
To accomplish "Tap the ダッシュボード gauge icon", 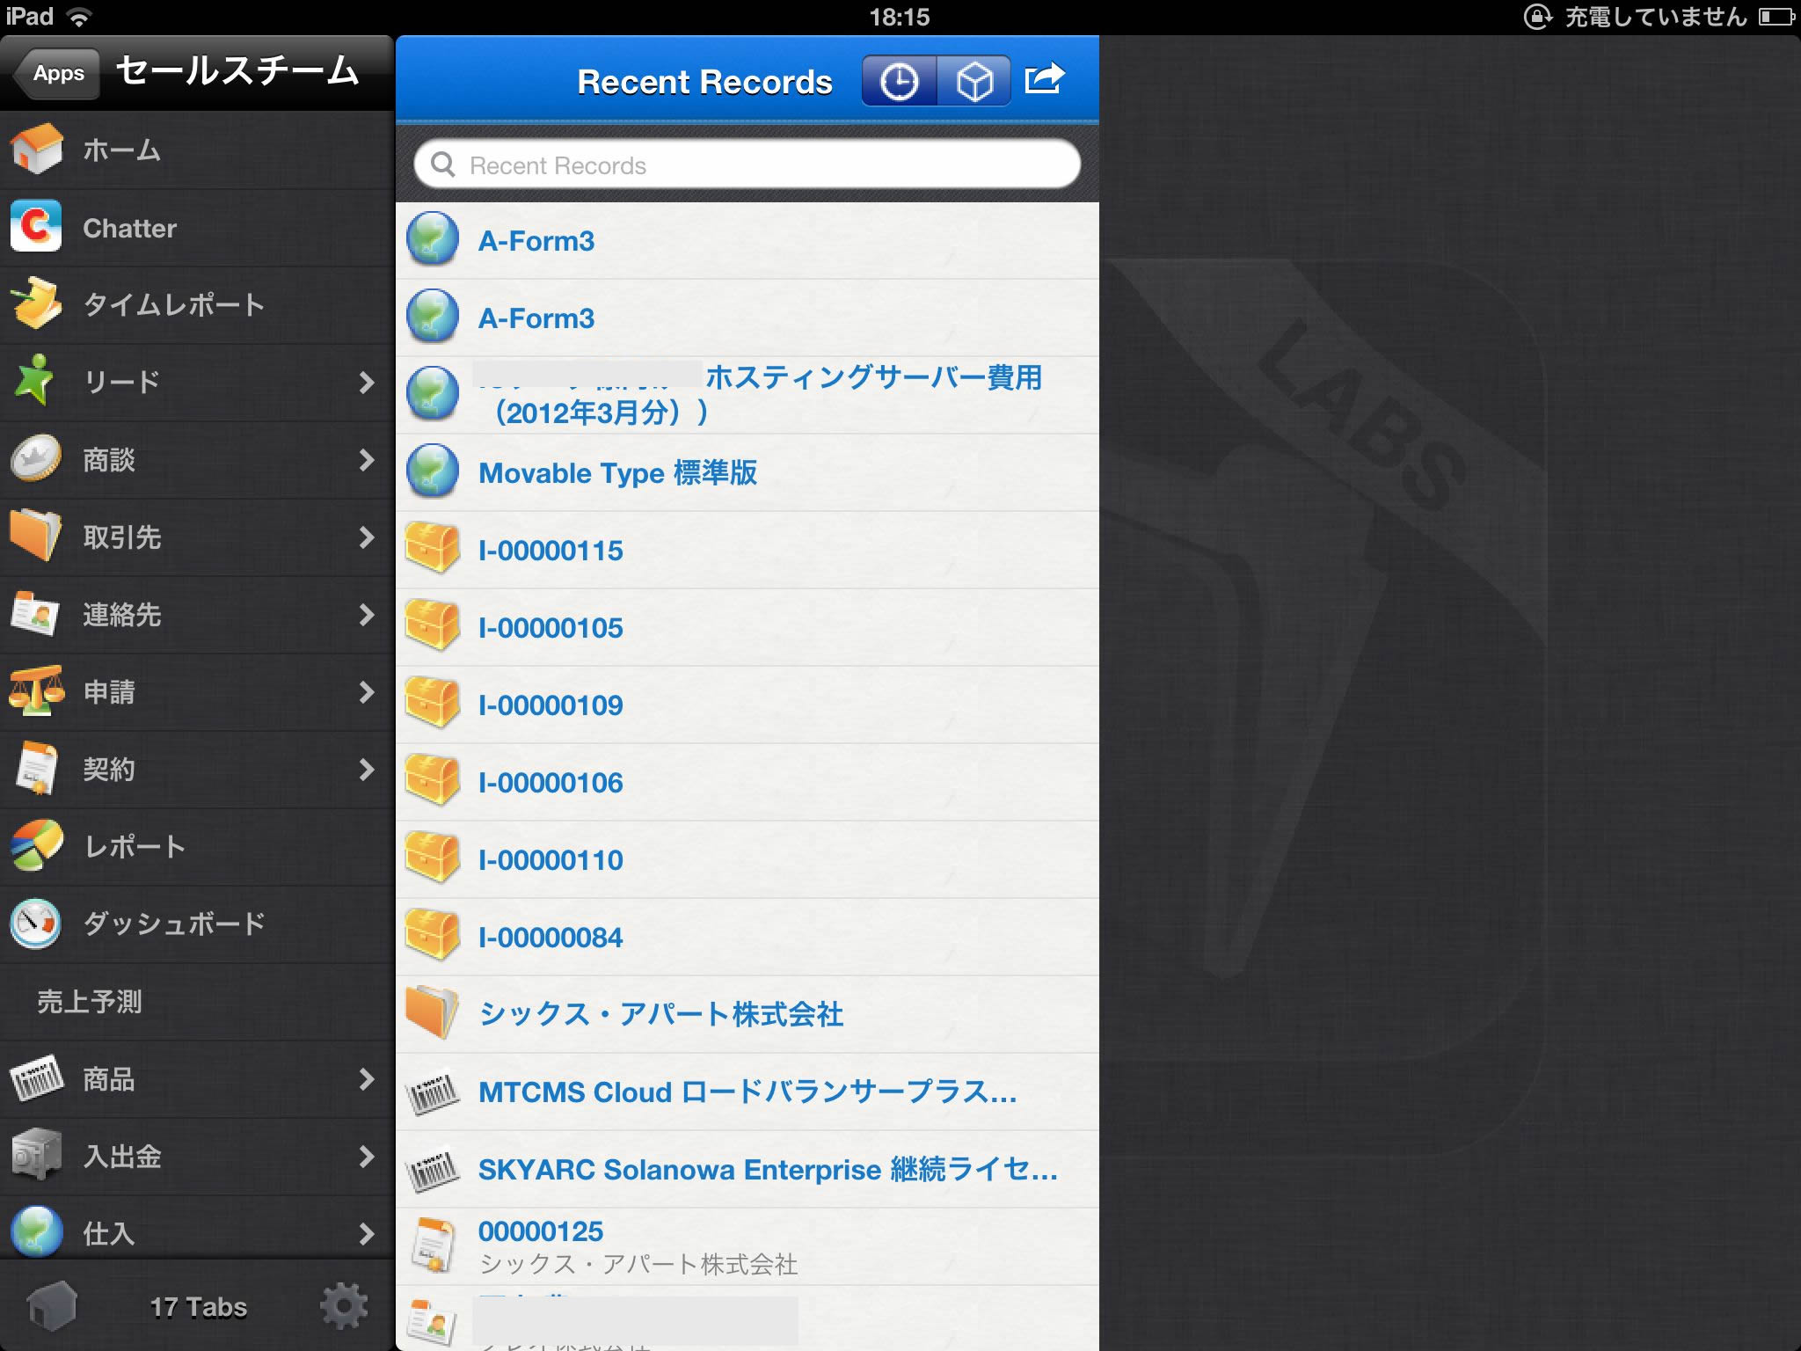I will [36, 923].
